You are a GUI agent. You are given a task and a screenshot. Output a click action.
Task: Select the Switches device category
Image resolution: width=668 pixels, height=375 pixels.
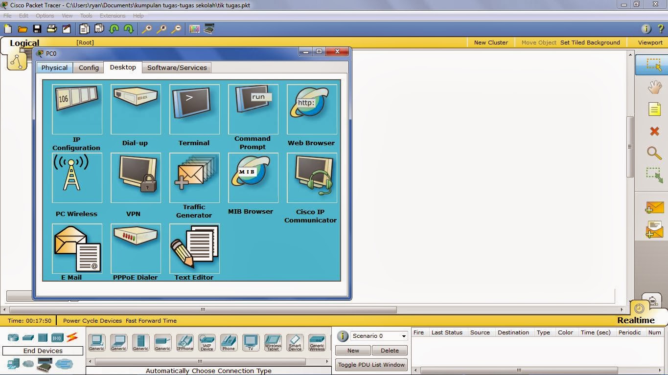point(28,337)
